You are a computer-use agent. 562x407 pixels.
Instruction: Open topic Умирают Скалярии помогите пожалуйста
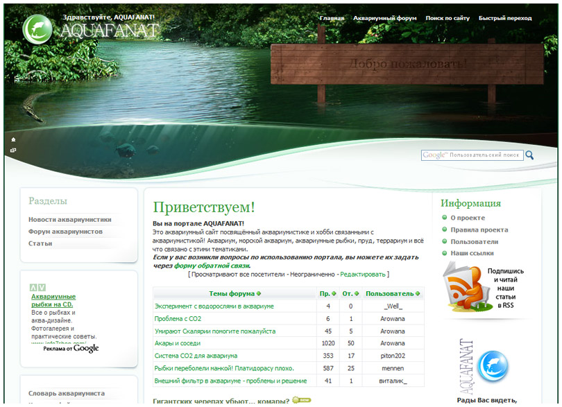click(215, 331)
